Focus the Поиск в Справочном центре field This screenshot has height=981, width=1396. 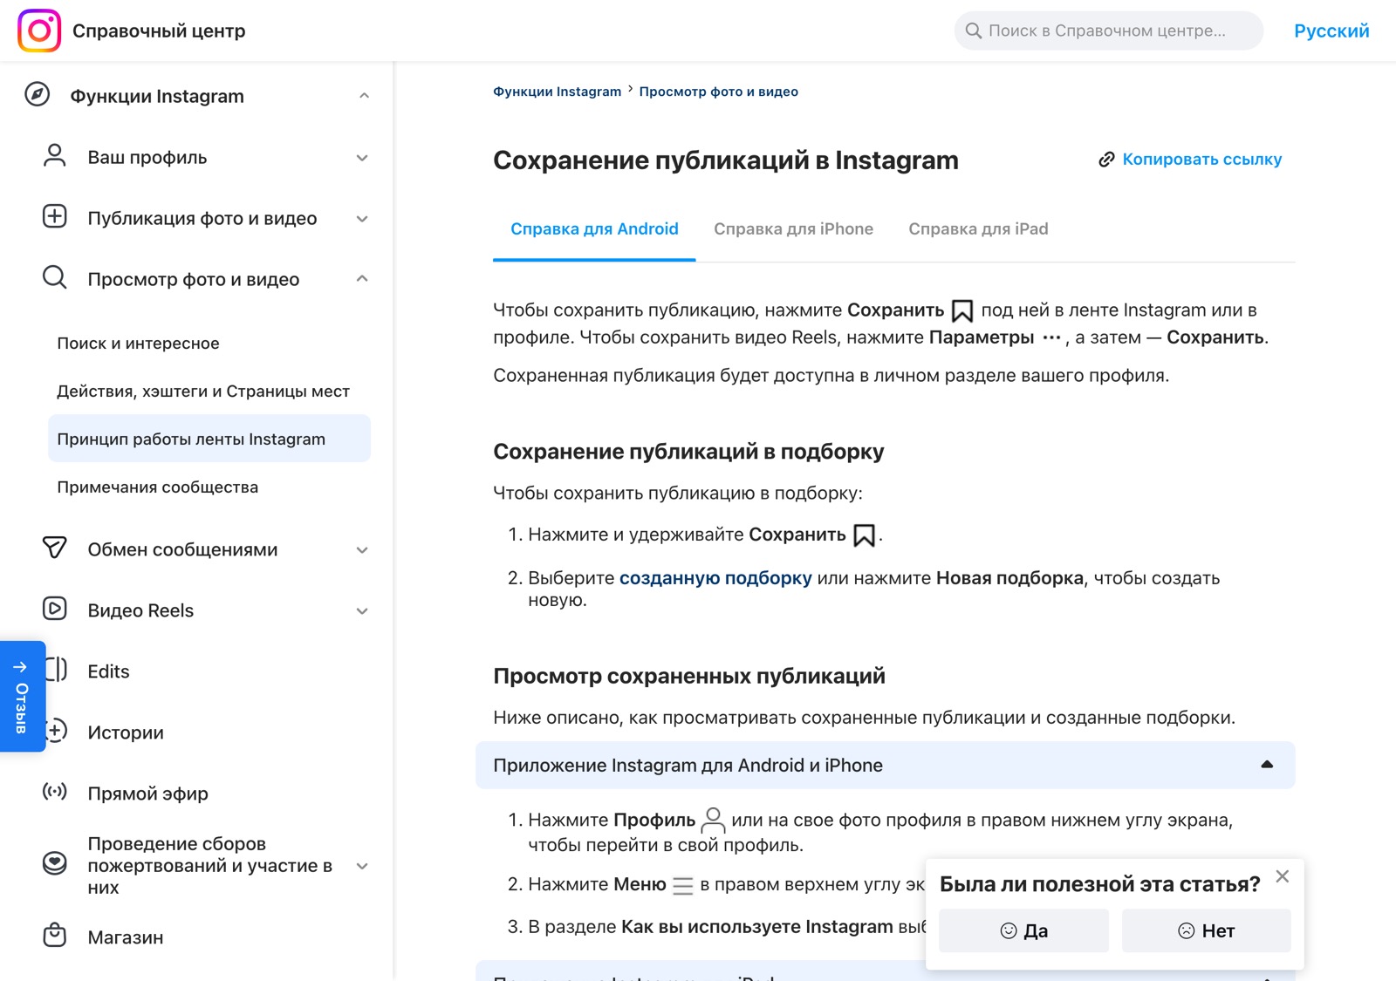(x=1108, y=31)
